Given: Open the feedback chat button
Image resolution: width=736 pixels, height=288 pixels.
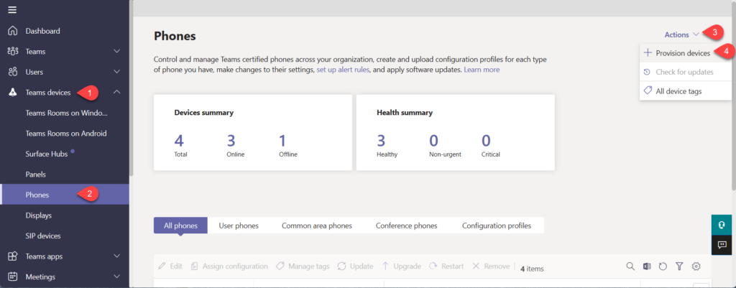Looking at the screenshot, I should 722,245.
